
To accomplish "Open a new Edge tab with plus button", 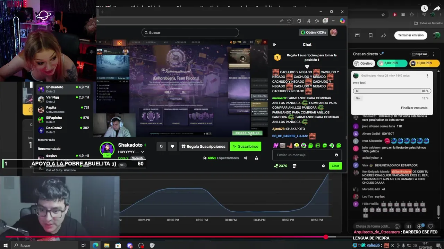I will tap(102, 12).
